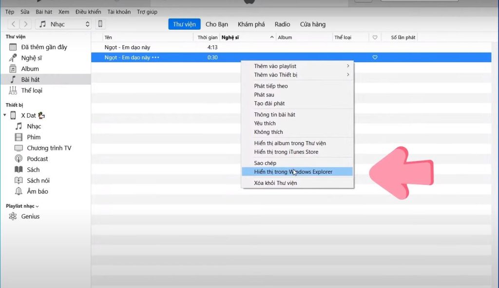The width and height of the screenshot is (499, 288).
Task: Open the Sửa menu
Action: tap(25, 12)
